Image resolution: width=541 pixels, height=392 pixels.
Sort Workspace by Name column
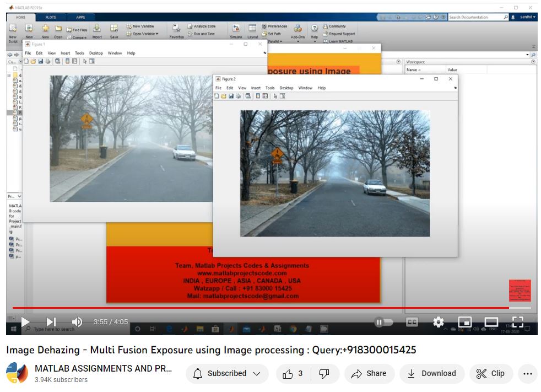tap(425, 70)
